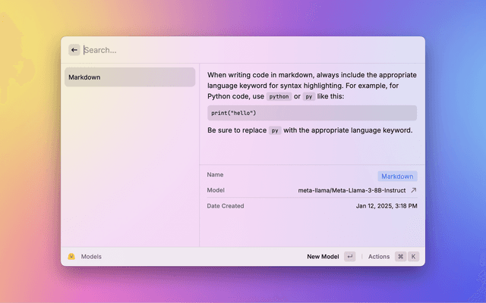Viewport: 486px width, 303px height.
Task: Open the meta-llama/Meta-Llama-3-8B-Instruct model link
Action: (x=352, y=190)
